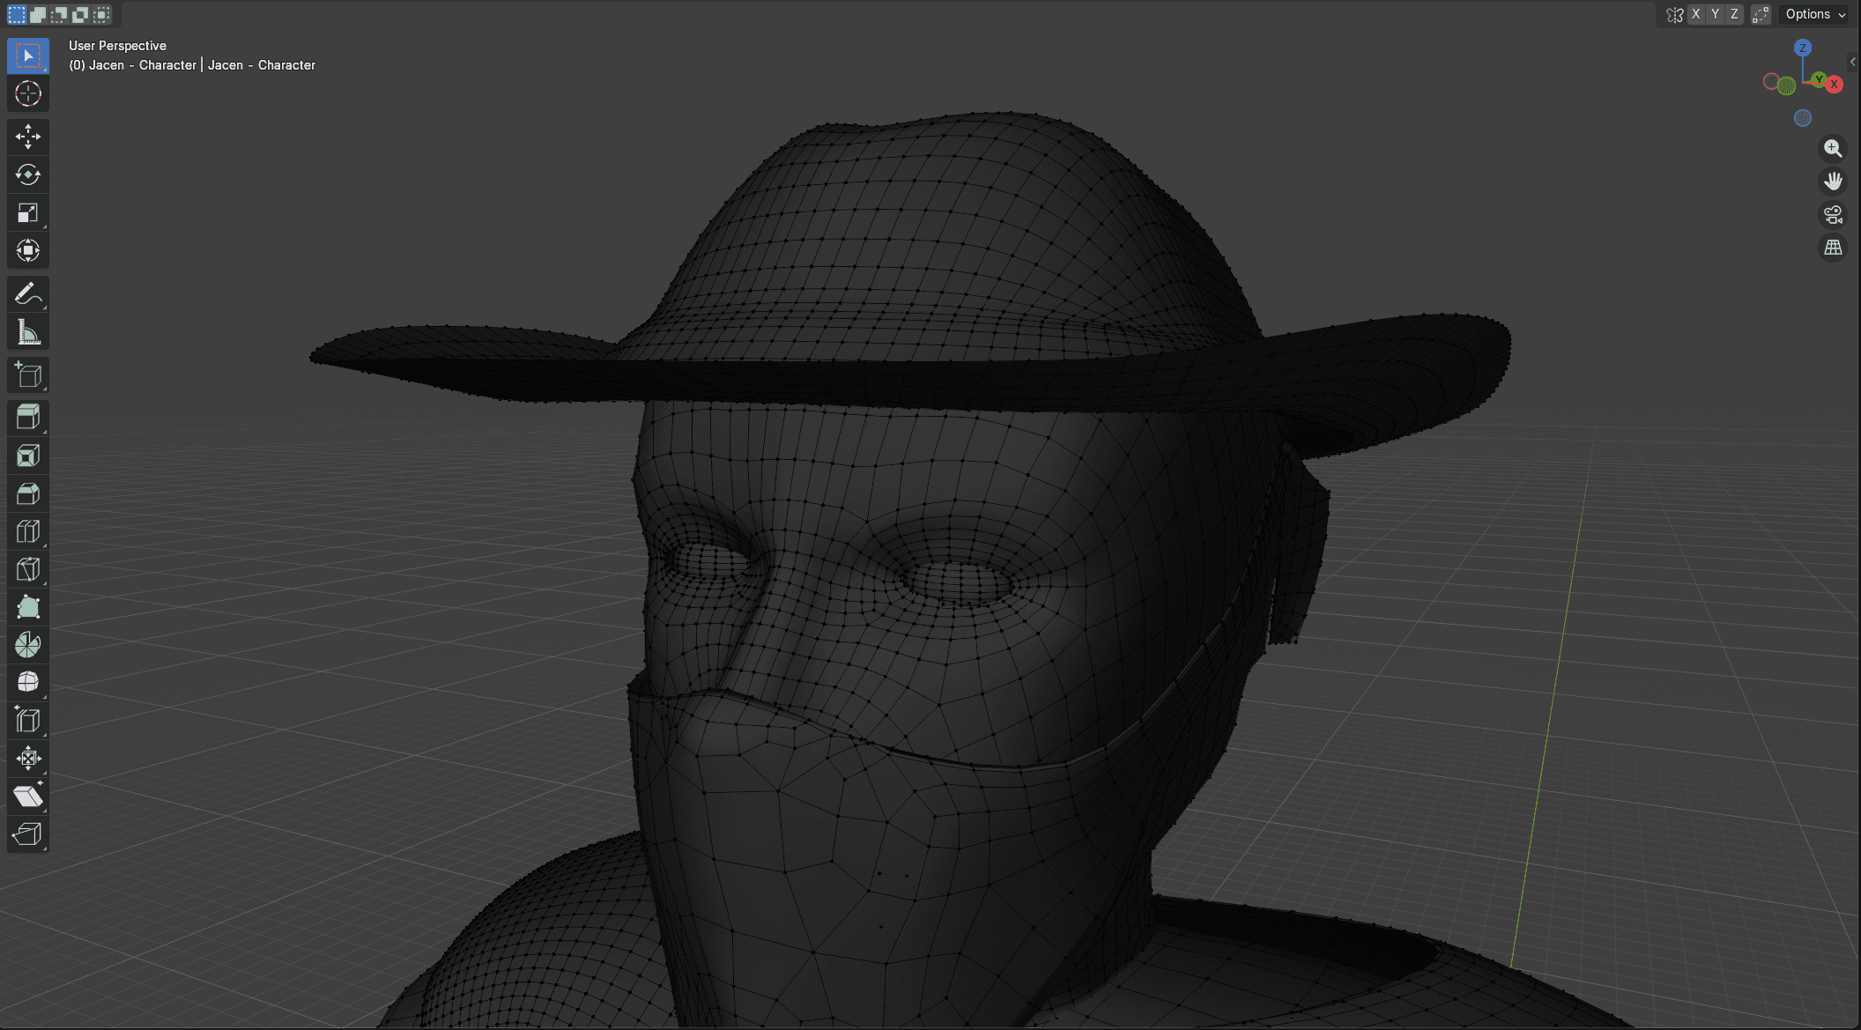The image size is (1861, 1030).
Task: Activate the 3D Cursor tool
Action: 27,93
